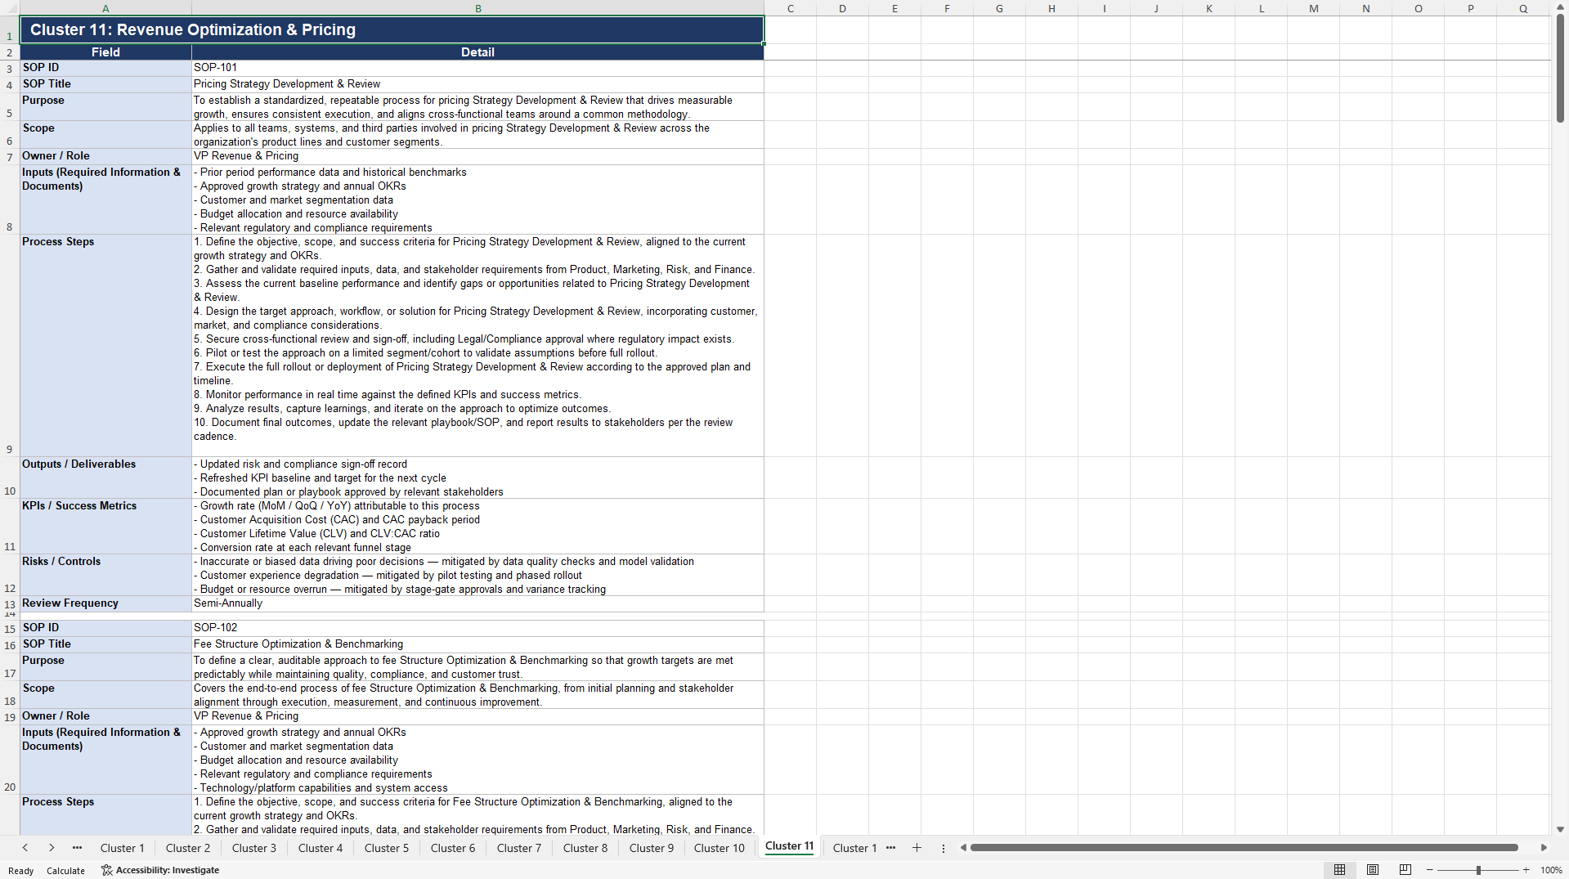Image resolution: width=1569 pixels, height=879 pixels.
Task: Select the cell containing SOP-102
Action: tap(477, 628)
